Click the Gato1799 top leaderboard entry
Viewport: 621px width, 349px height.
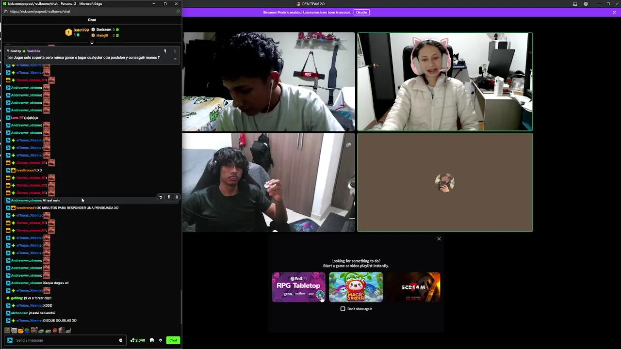pyautogui.click(x=77, y=32)
